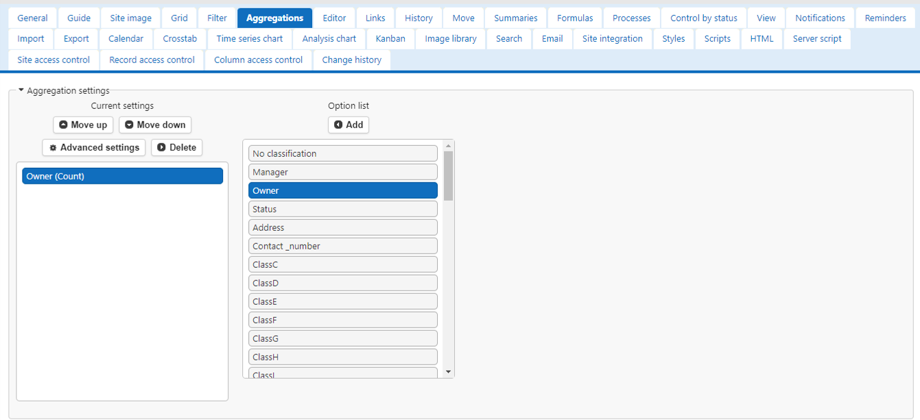The height and width of the screenshot is (420, 920).
Task: Go to the Scripts tab
Action: [x=718, y=38]
